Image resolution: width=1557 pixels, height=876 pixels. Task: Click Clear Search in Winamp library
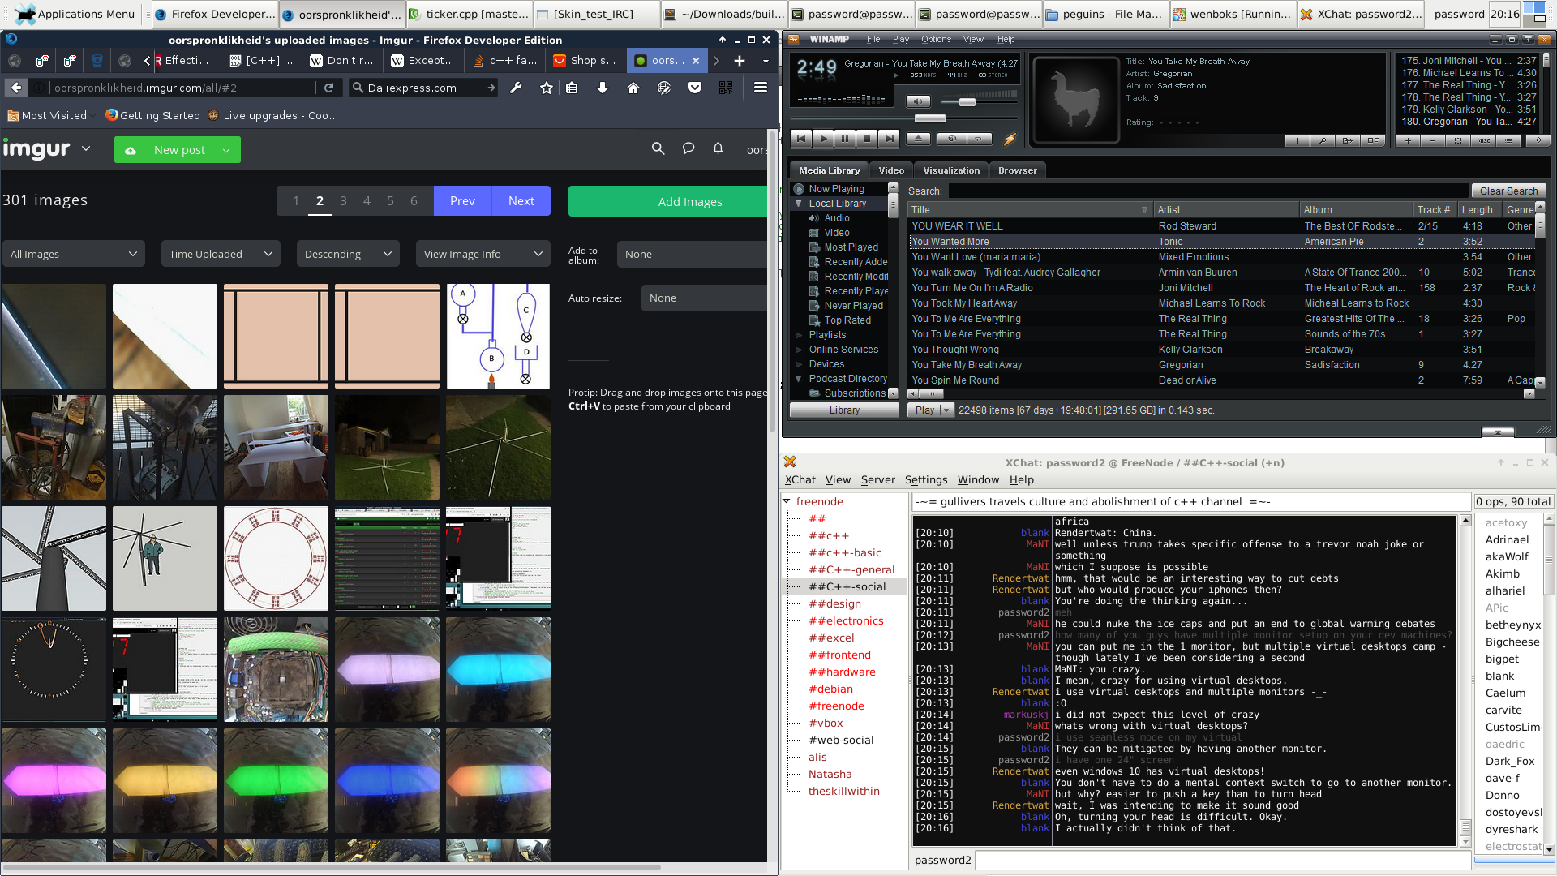1508,191
